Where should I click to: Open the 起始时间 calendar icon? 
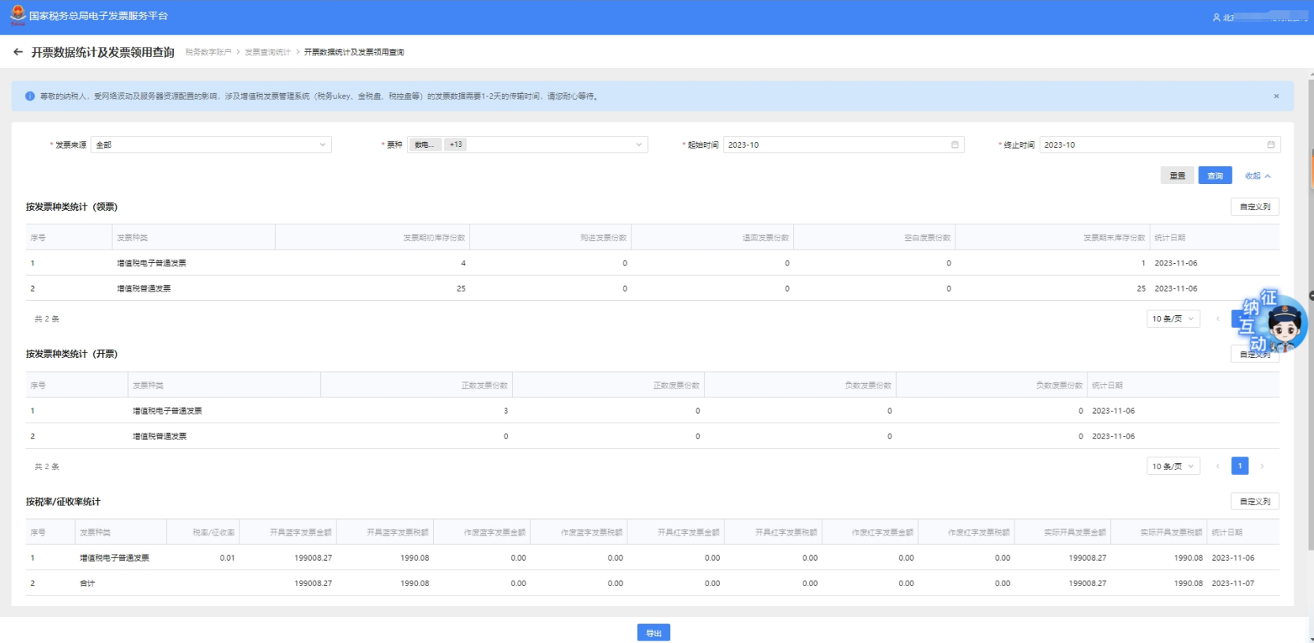(x=954, y=145)
